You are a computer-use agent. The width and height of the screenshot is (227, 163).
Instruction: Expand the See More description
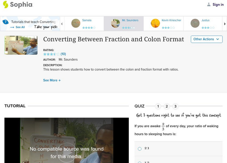(52, 80)
